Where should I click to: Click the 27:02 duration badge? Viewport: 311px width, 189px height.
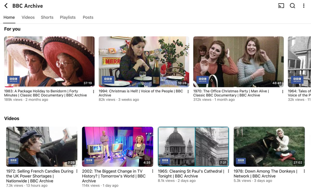(x=298, y=163)
